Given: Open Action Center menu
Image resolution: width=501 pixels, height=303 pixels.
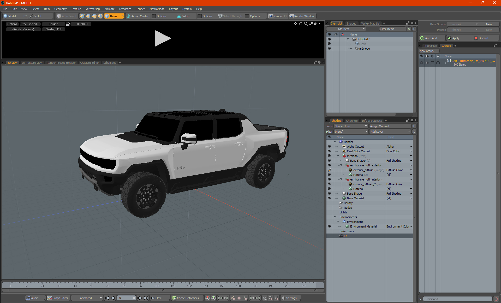Looking at the screenshot, I should coord(138,16).
